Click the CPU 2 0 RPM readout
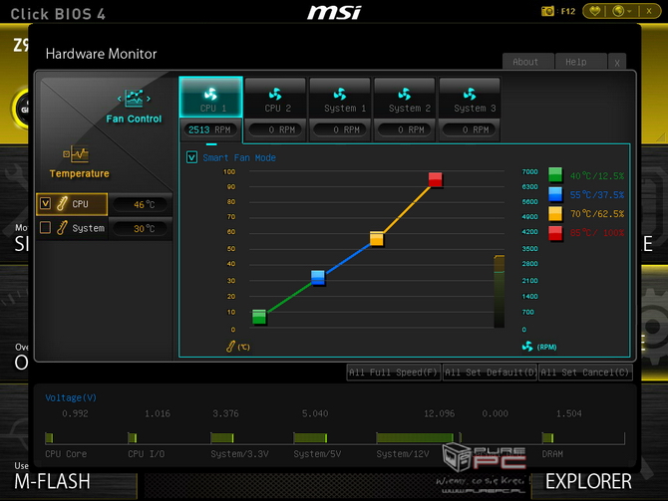The height and width of the screenshot is (501, 668). point(275,129)
